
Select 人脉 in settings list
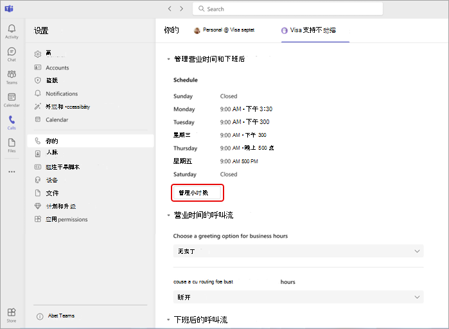[52, 152]
